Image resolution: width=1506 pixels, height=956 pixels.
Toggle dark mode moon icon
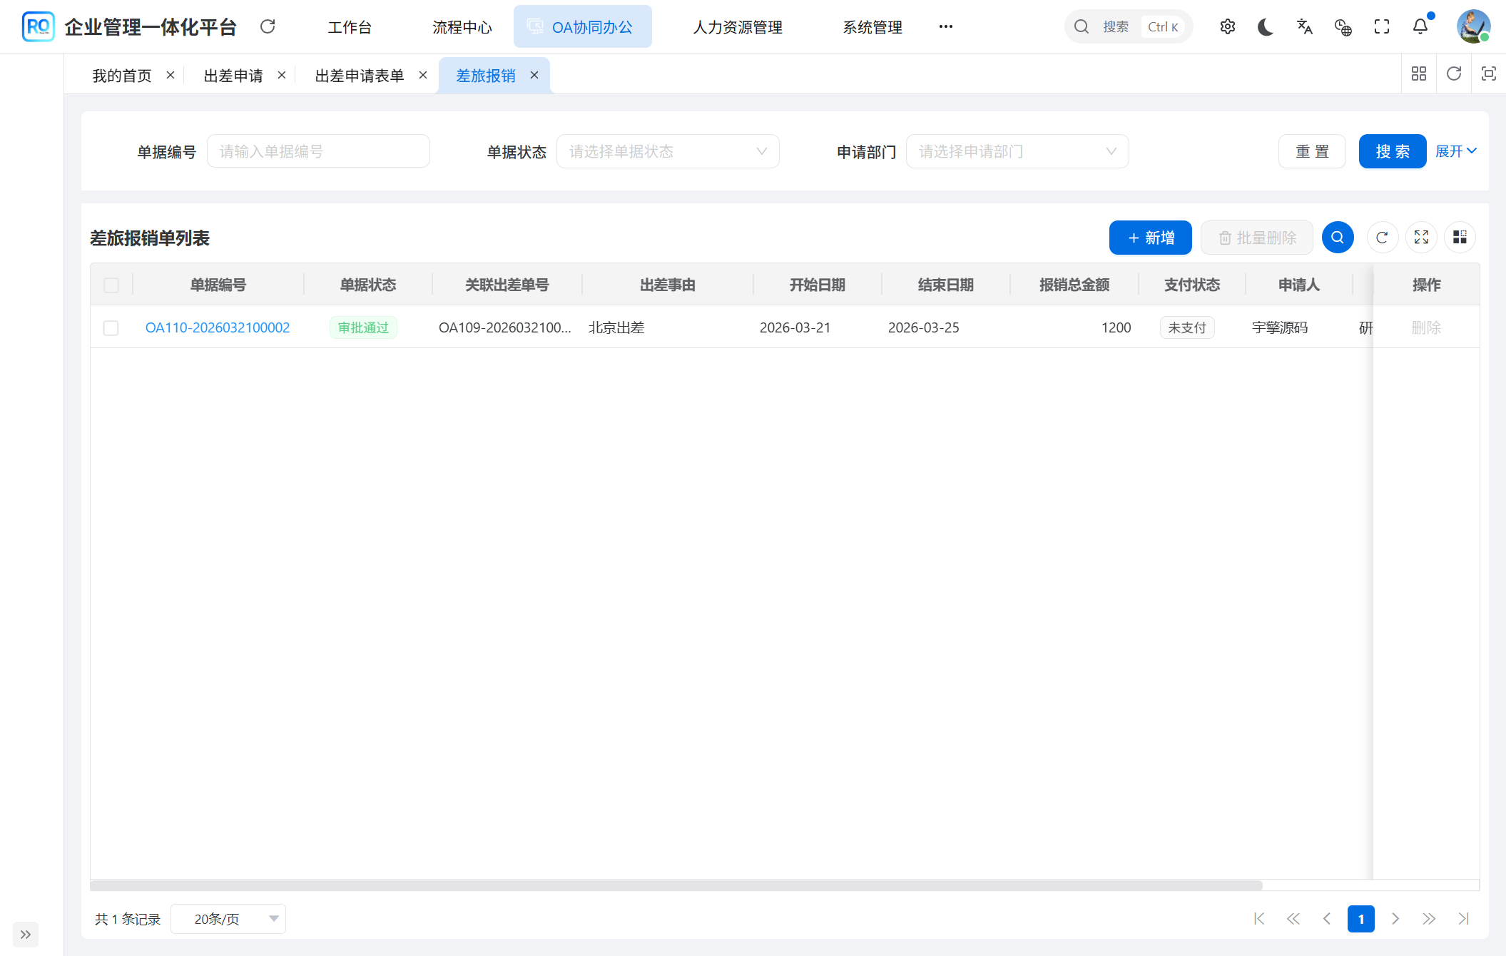pyautogui.click(x=1266, y=27)
